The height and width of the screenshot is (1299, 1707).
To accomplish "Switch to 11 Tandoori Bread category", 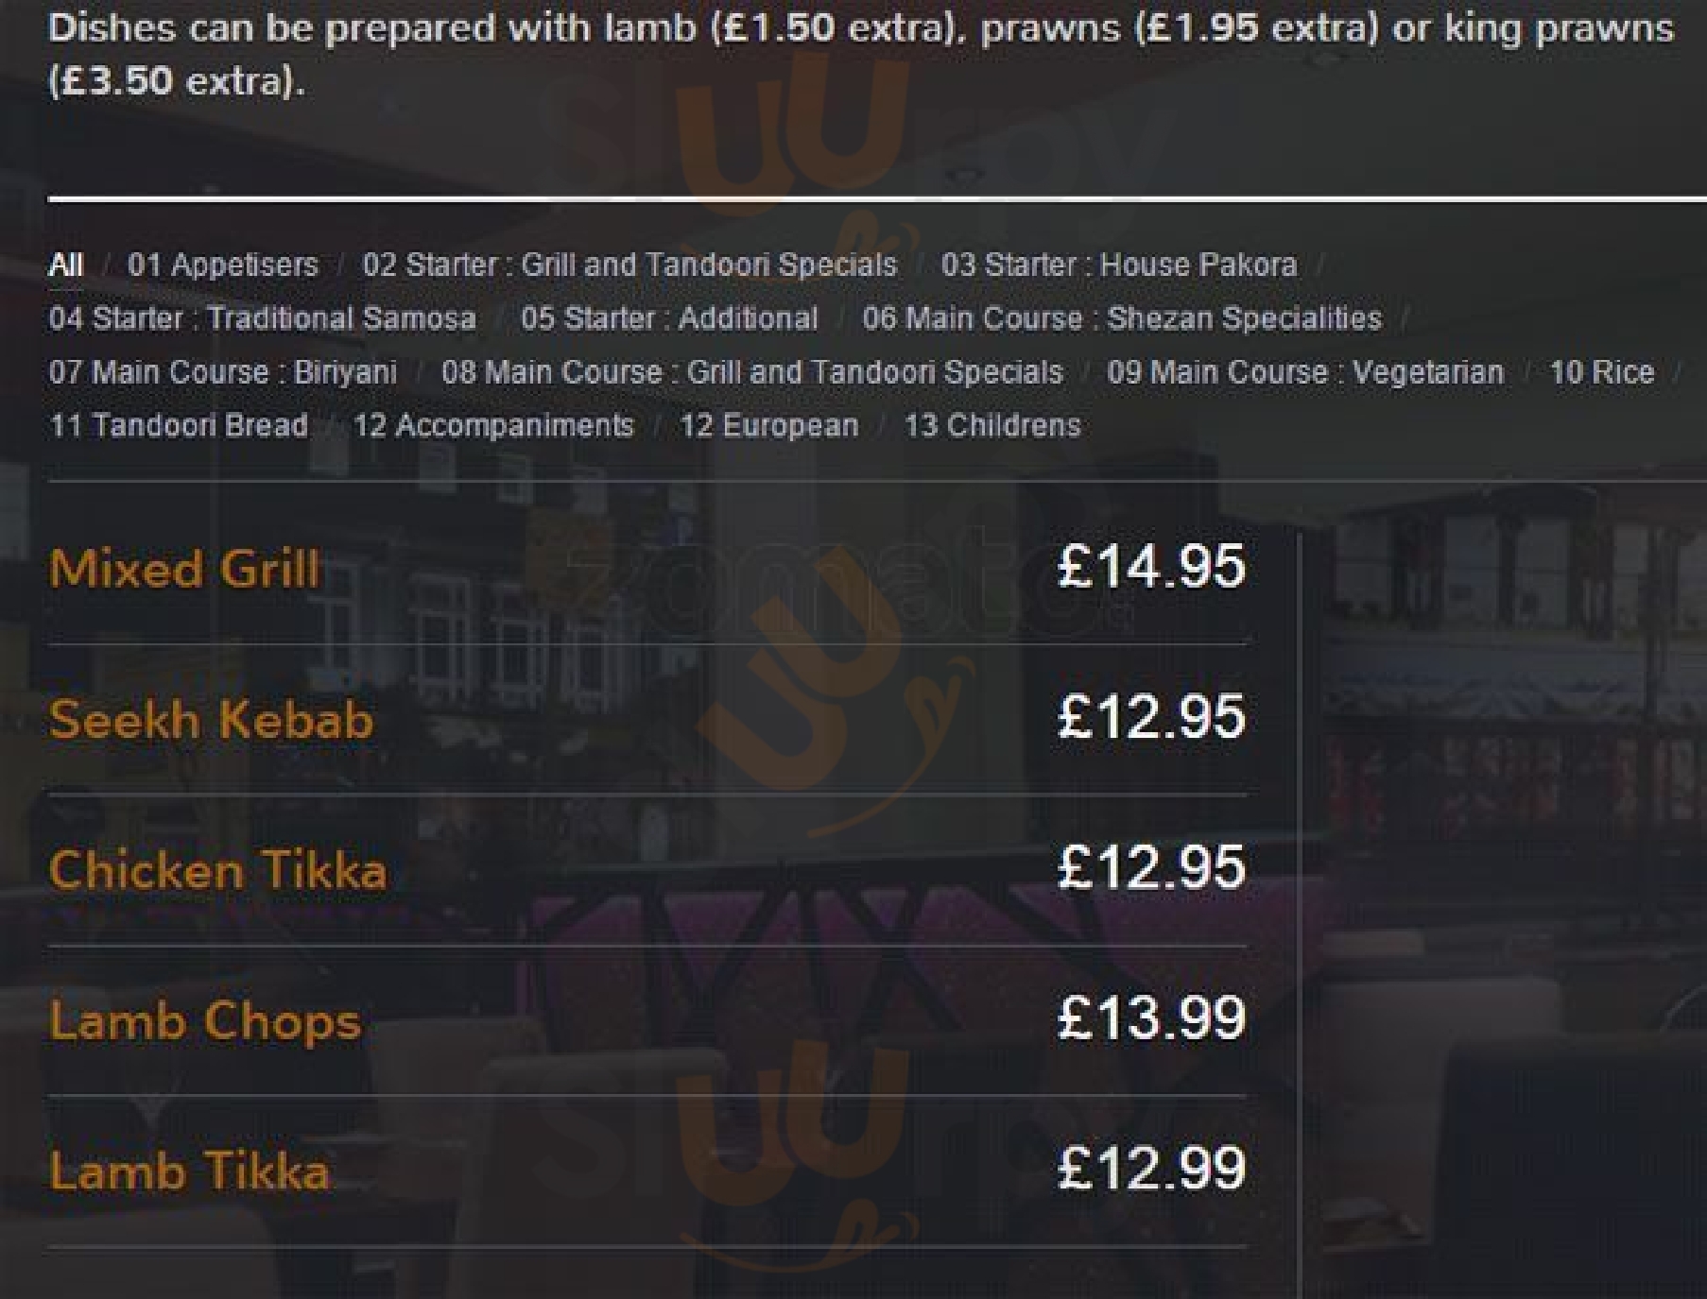I will (x=178, y=426).
